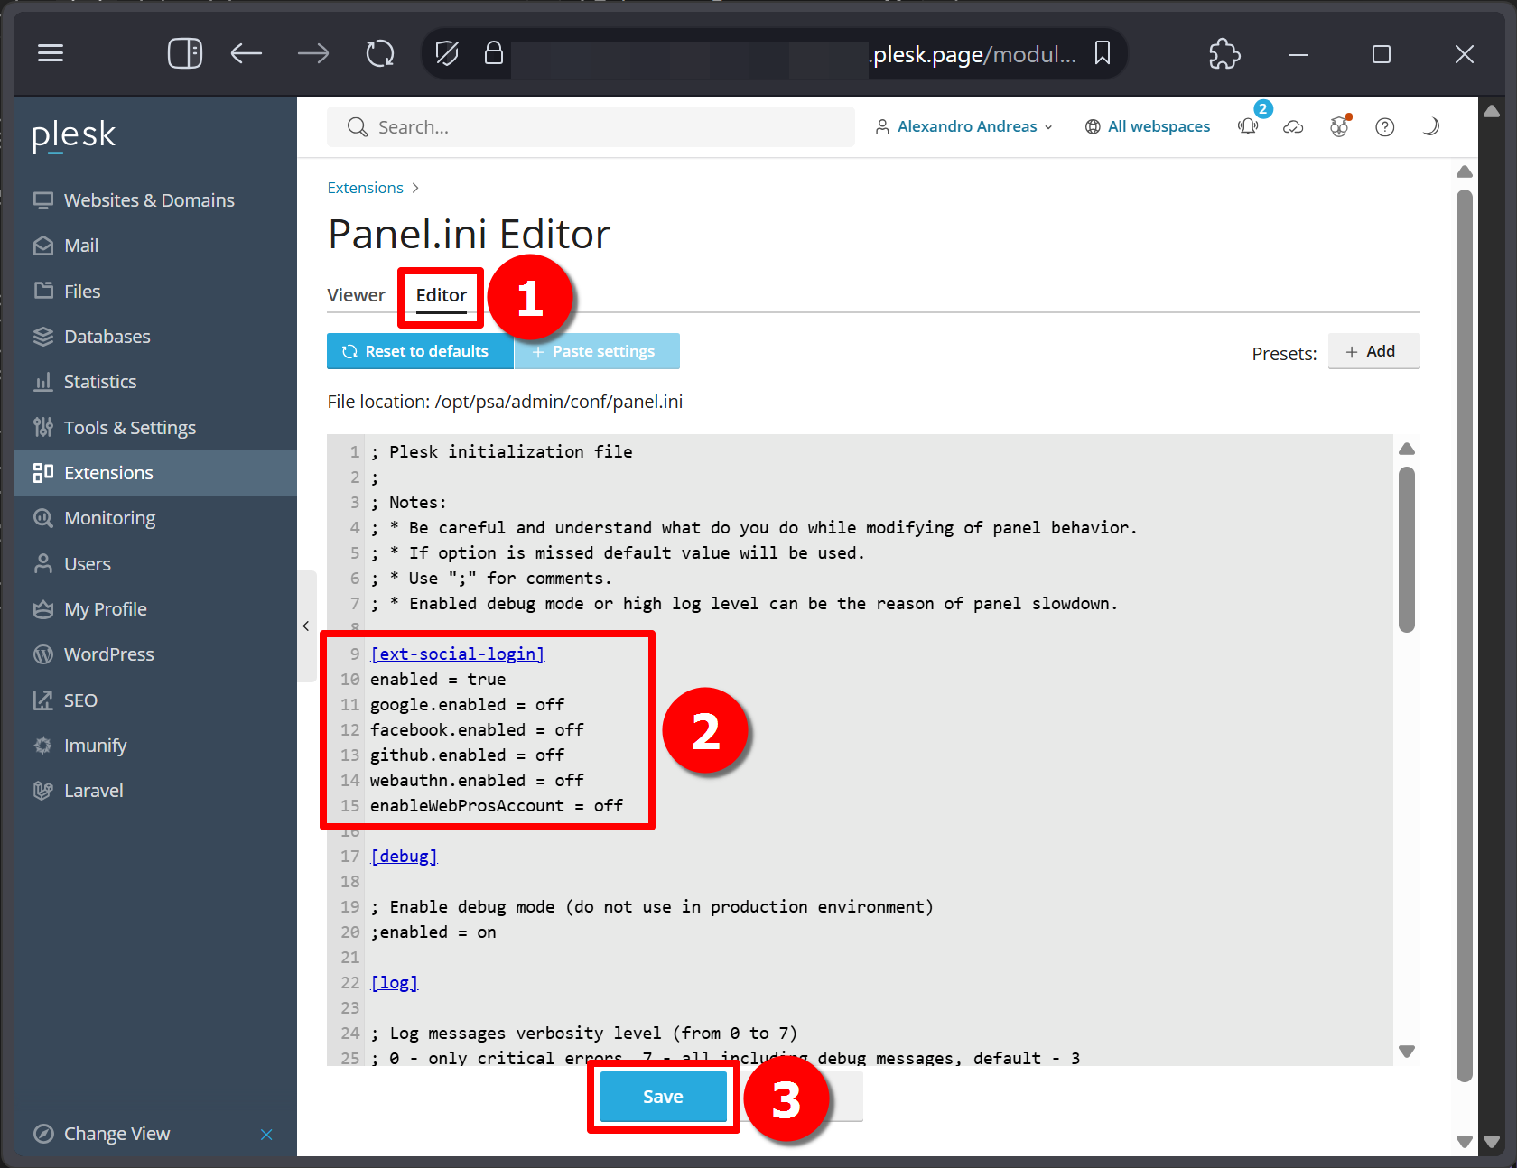This screenshot has height=1168, width=1517.
Task: Reload the current page
Action: tap(380, 54)
